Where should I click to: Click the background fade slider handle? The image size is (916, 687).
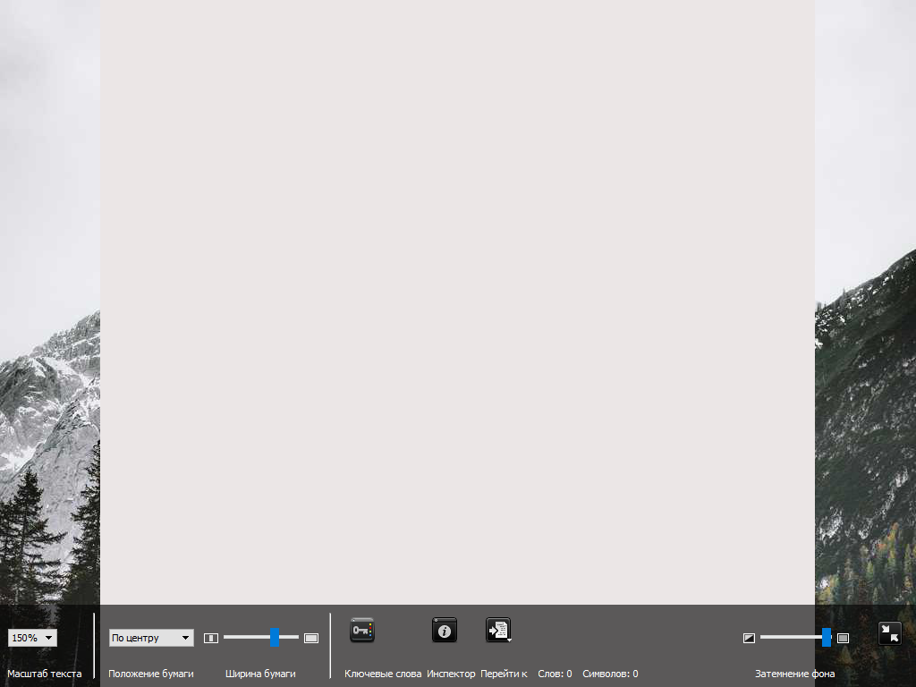827,637
